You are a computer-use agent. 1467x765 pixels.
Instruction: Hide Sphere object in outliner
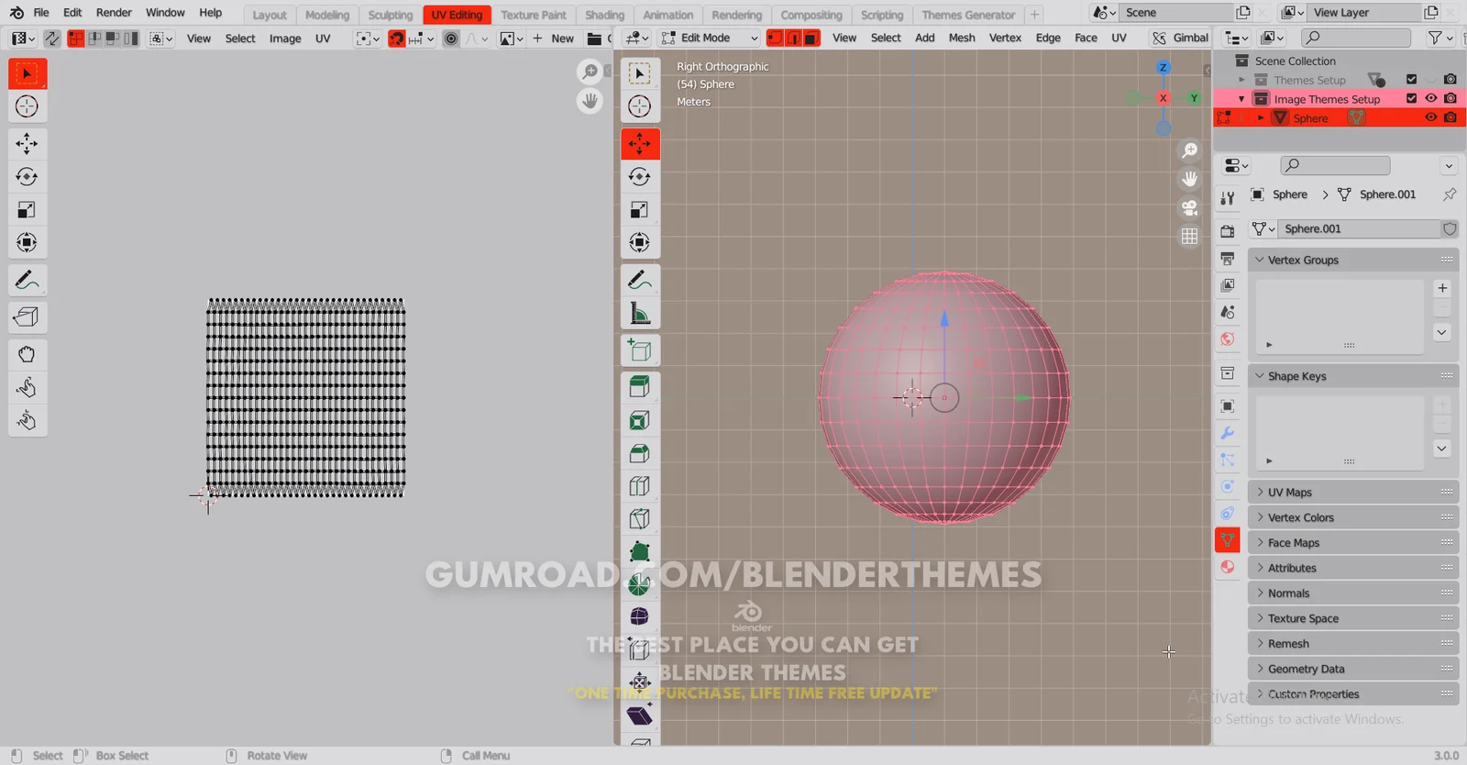pyautogui.click(x=1430, y=117)
